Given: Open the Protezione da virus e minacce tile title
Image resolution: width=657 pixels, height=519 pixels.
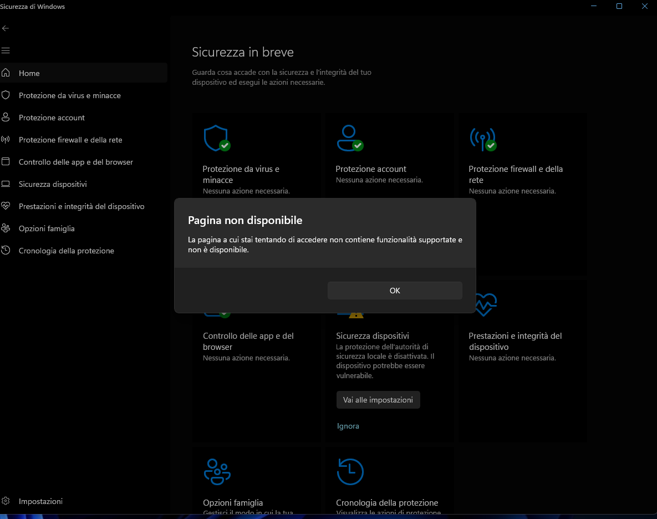Looking at the screenshot, I should (x=241, y=174).
